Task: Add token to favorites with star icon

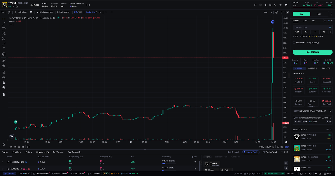Action: click(x=281, y=5)
